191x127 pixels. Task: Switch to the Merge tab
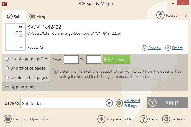(x=38, y=16)
